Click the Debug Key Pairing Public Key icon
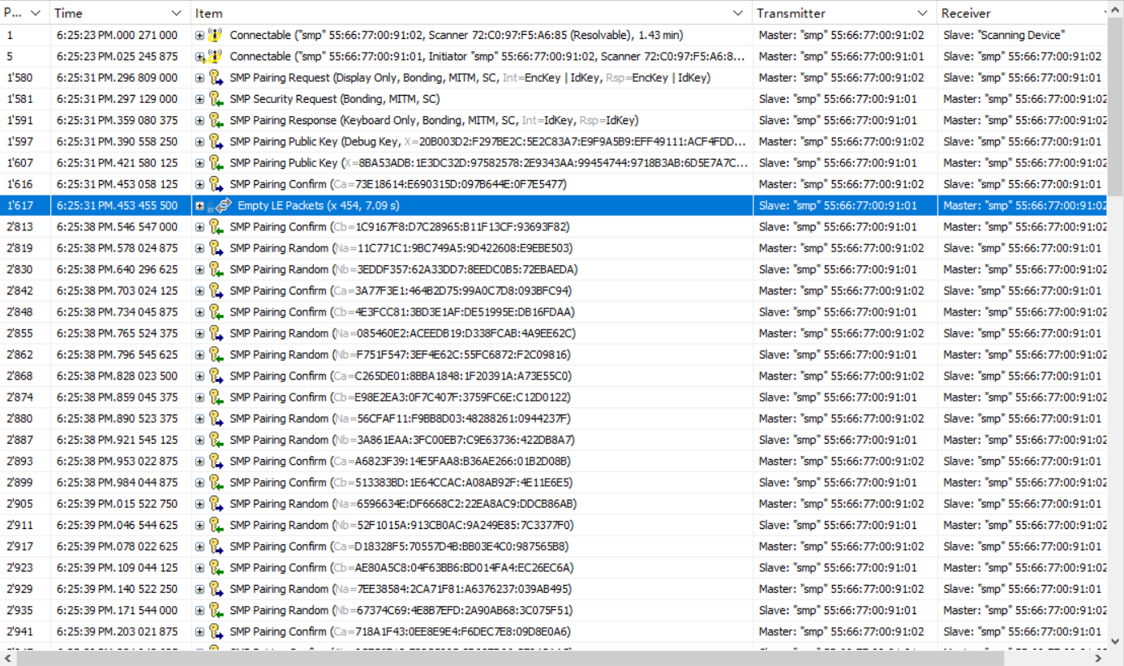The height and width of the screenshot is (666, 1124). coord(215,142)
